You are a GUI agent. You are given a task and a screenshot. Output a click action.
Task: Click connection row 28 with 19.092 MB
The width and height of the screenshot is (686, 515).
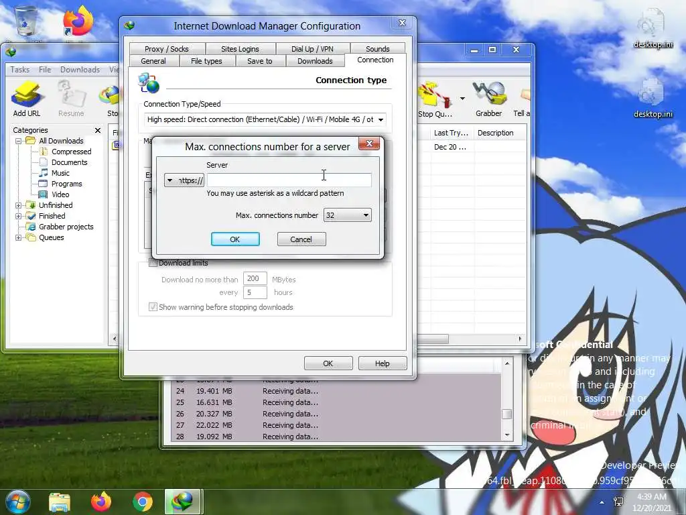[336, 437]
